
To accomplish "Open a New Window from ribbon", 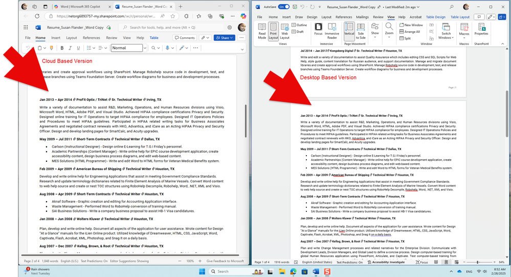I will (x=411, y=25).
